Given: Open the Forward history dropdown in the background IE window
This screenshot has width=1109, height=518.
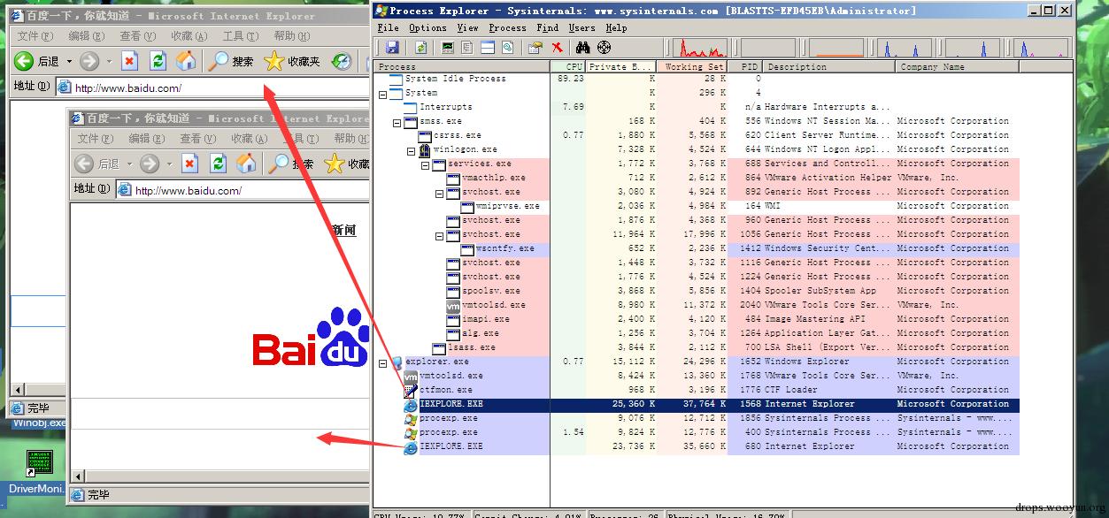Looking at the screenshot, I should tap(109, 62).
